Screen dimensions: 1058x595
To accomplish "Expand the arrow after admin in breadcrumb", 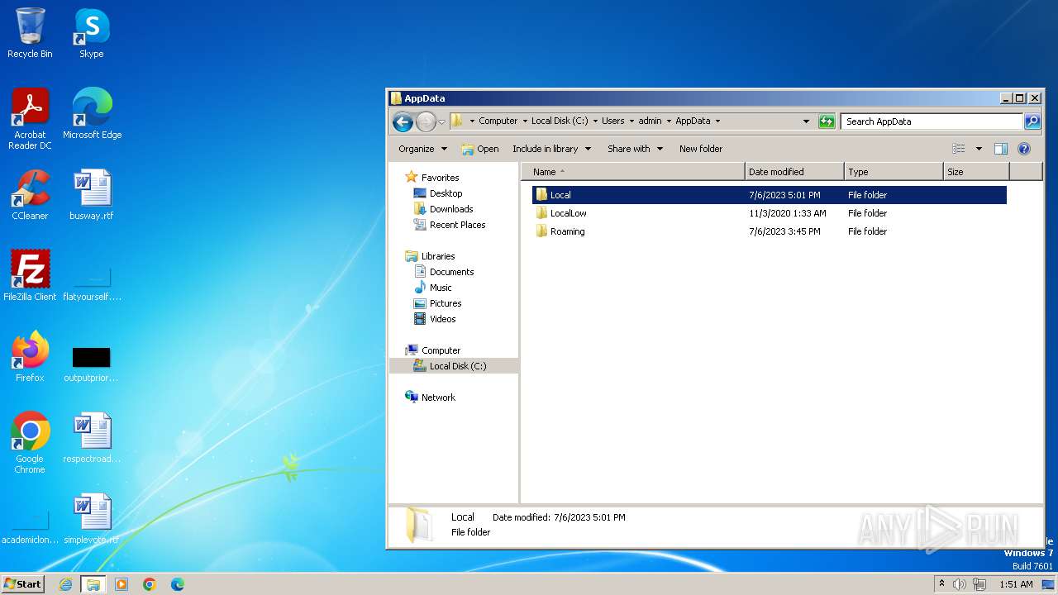I will pos(669,121).
